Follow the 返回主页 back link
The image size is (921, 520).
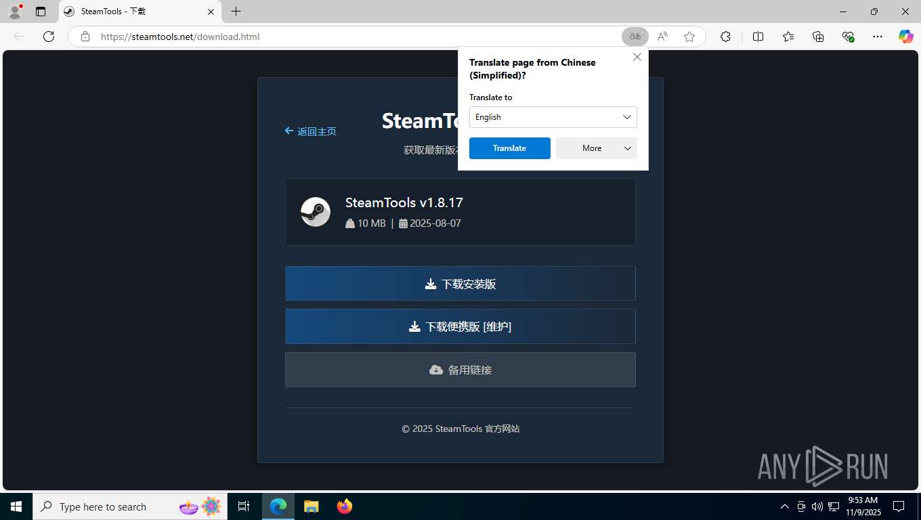pos(311,131)
